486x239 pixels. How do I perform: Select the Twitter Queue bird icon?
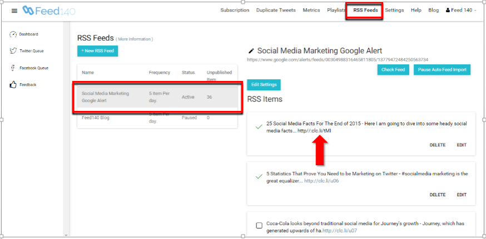13,51
